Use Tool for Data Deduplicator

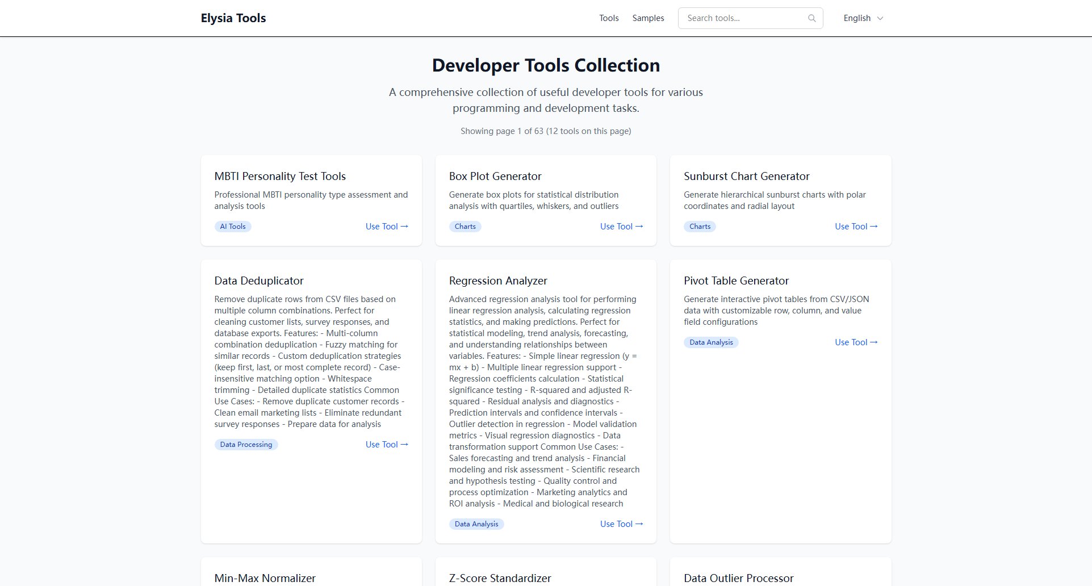point(386,444)
